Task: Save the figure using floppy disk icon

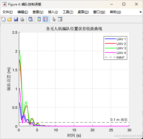Action: pyautogui.click(x=16, y=19)
